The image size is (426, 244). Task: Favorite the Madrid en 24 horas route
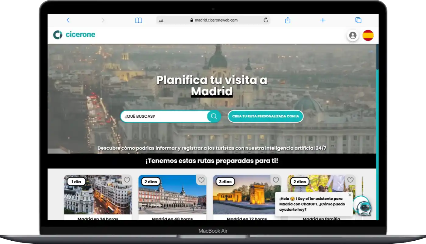(127, 180)
